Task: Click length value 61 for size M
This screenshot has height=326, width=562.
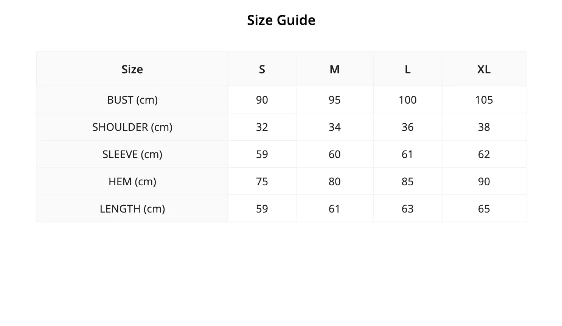Action: (x=335, y=209)
